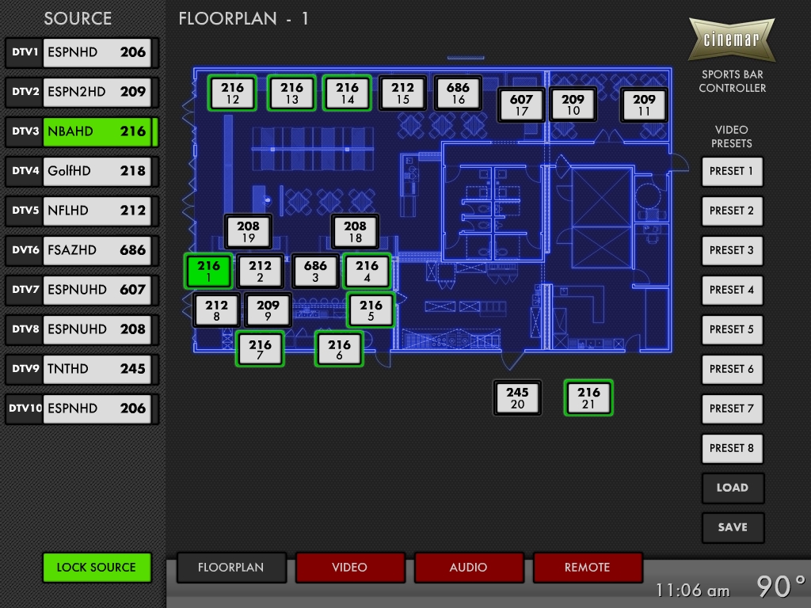Select video Preset 4

pos(732,290)
